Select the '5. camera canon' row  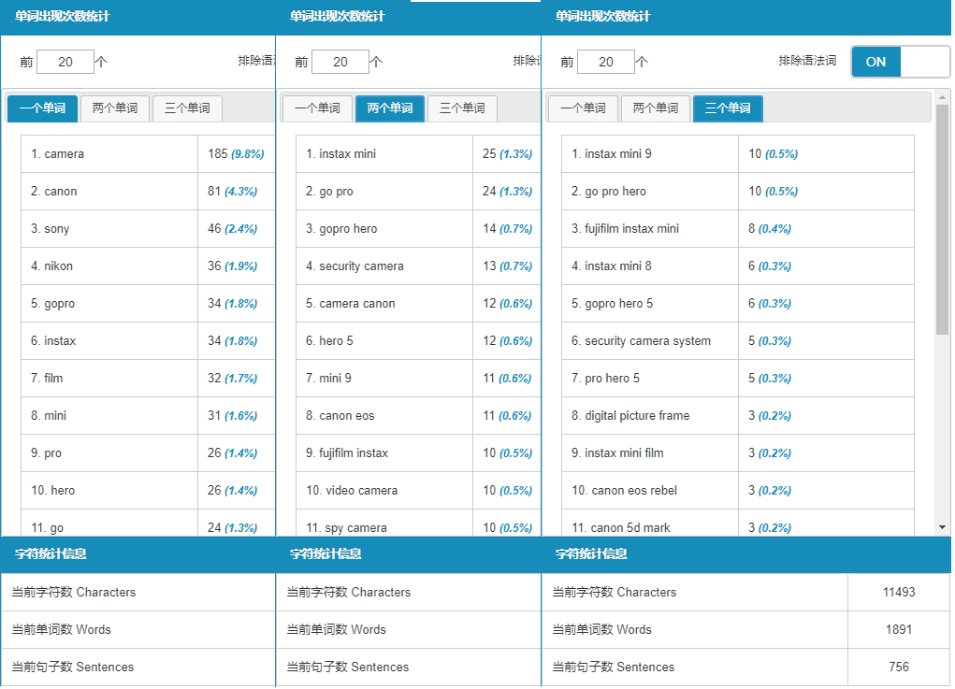tap(418, 303)
